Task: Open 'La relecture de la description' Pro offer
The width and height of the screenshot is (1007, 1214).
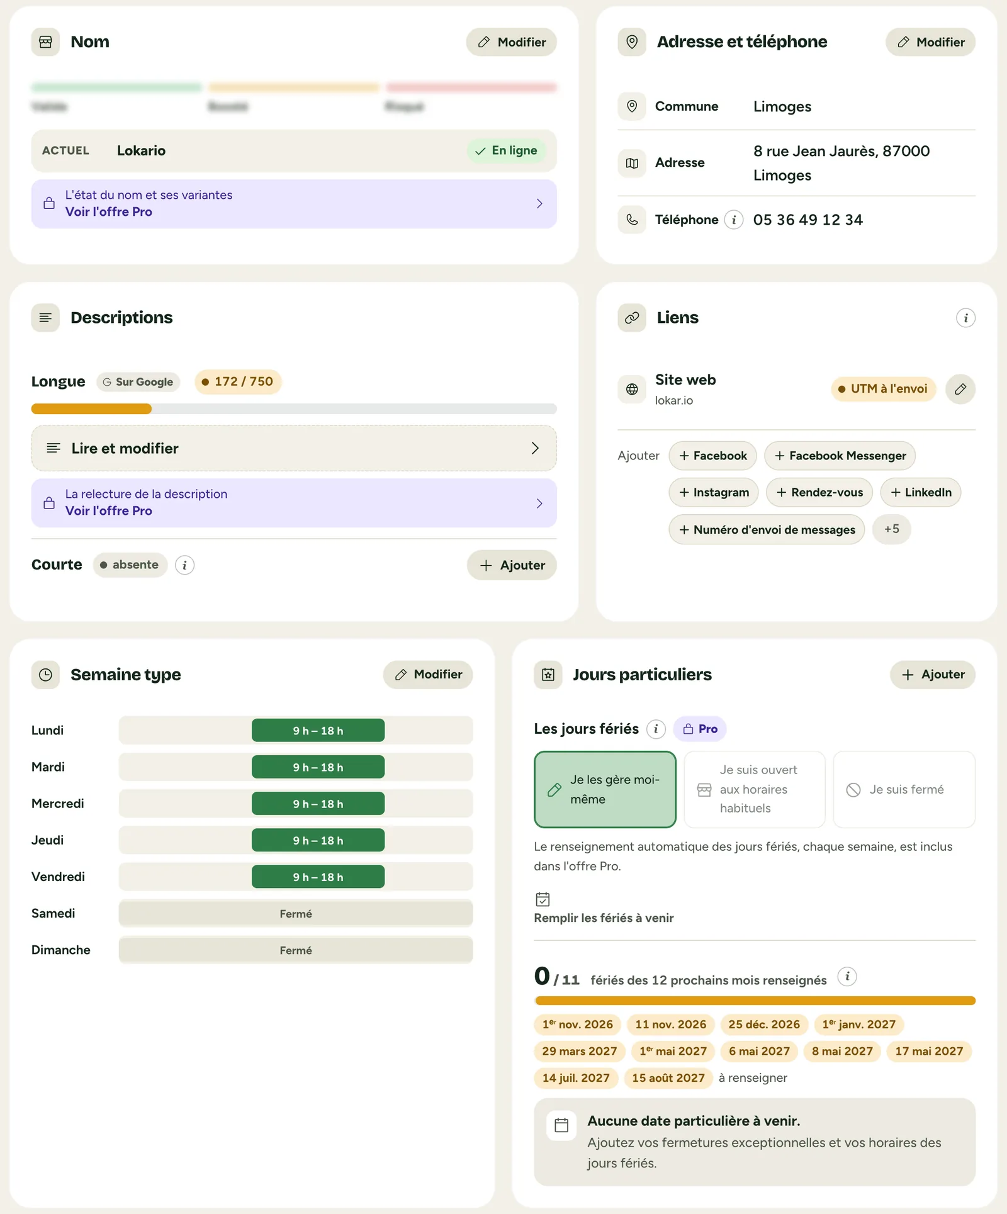Action: point(294,503)
